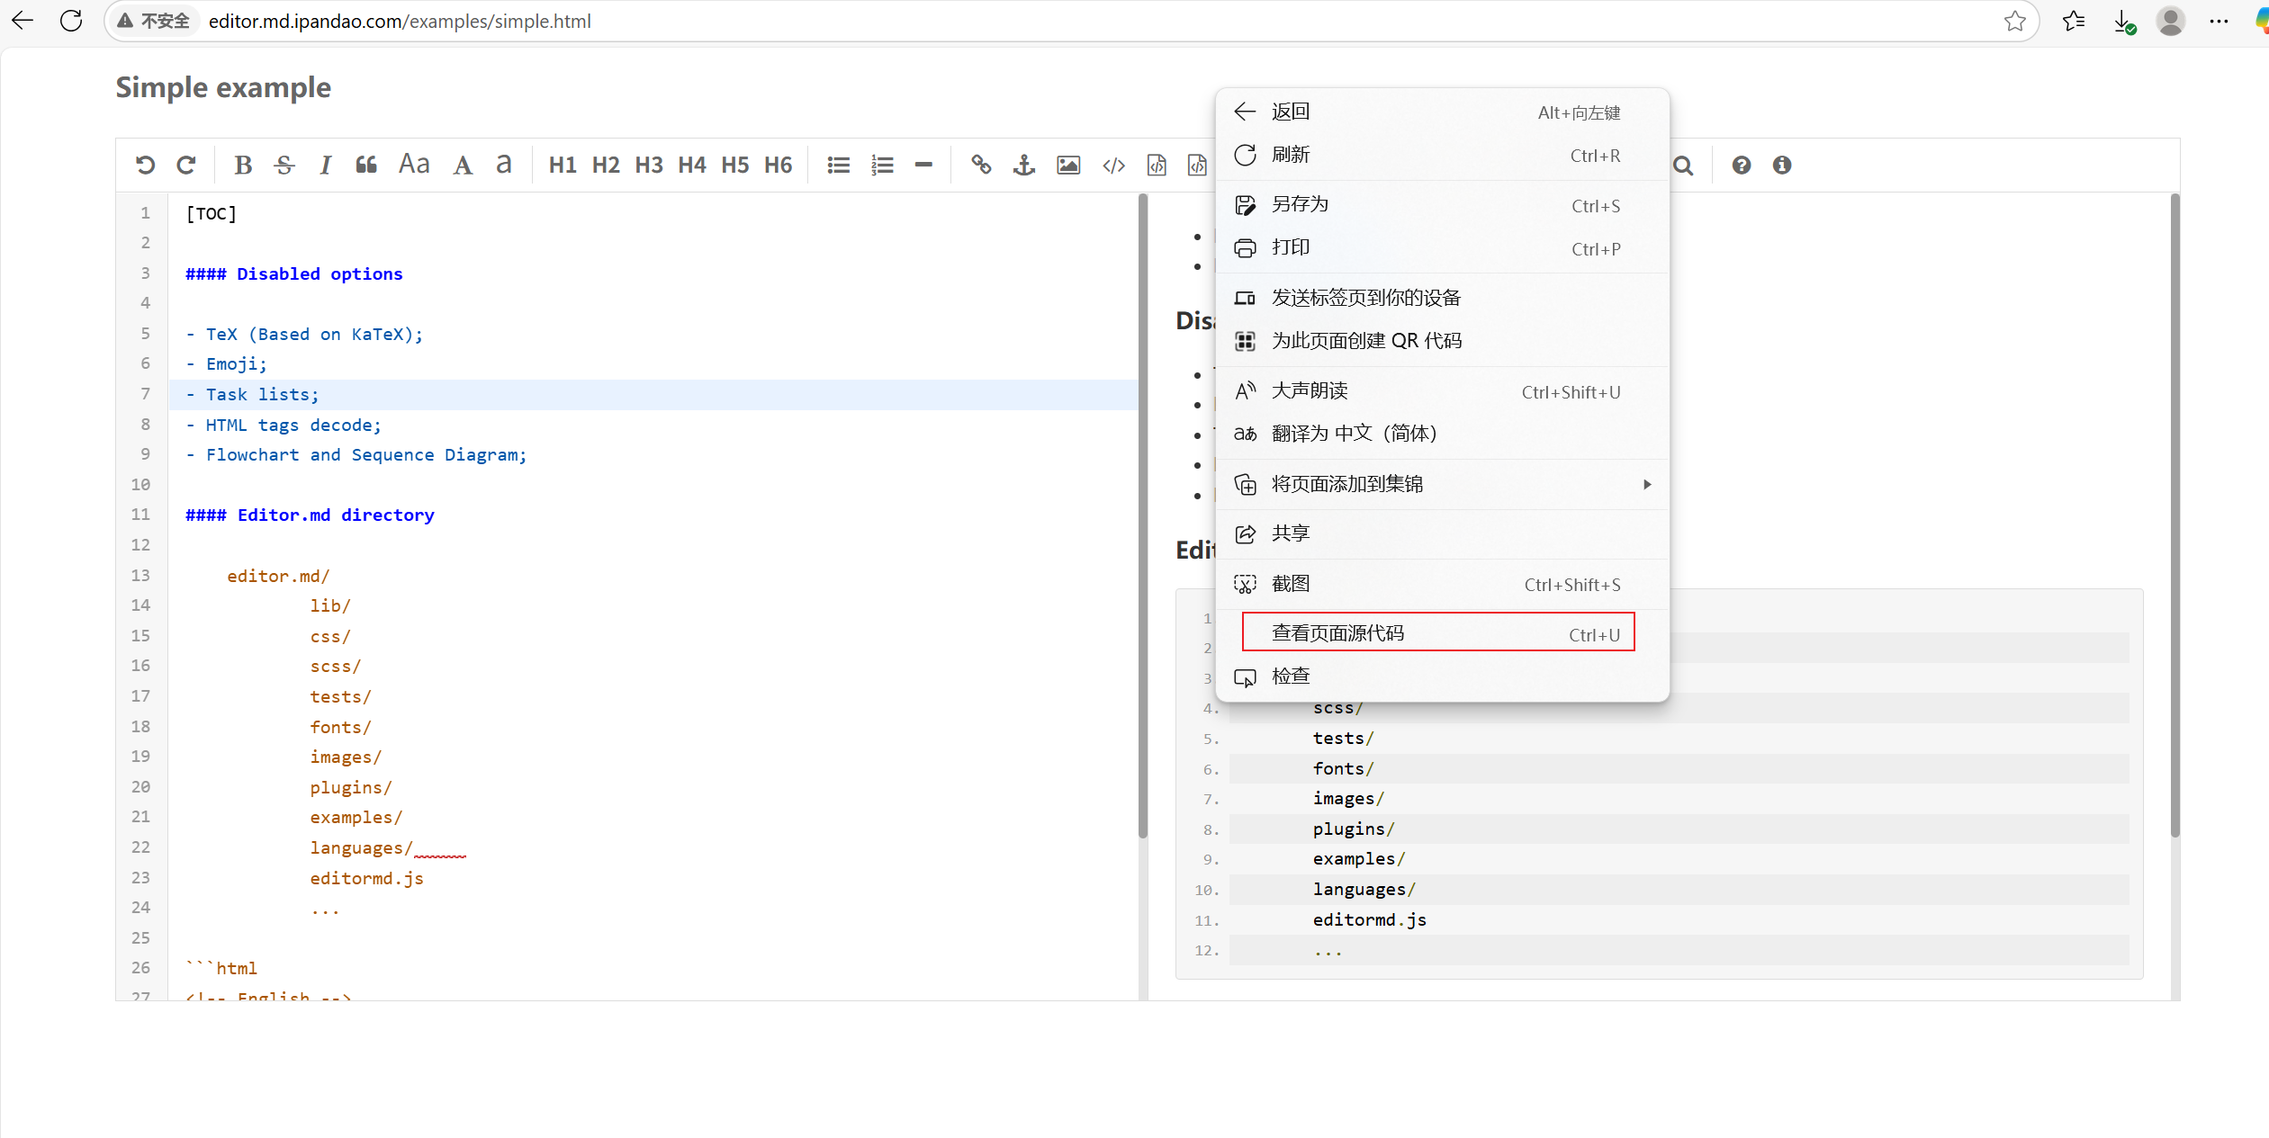
Task: Insert horizontal rule icon
Action: pos(923,165)
